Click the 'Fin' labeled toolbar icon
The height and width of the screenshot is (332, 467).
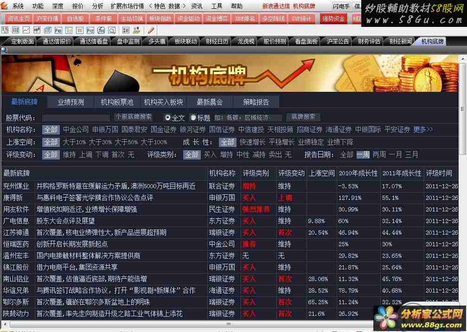click(x=58, y=30)
